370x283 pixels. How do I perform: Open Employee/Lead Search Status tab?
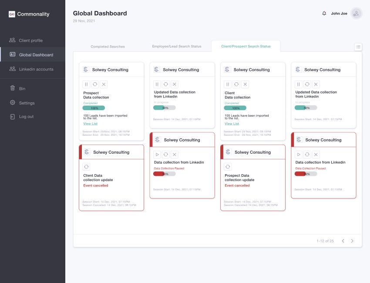coord(177,46)
